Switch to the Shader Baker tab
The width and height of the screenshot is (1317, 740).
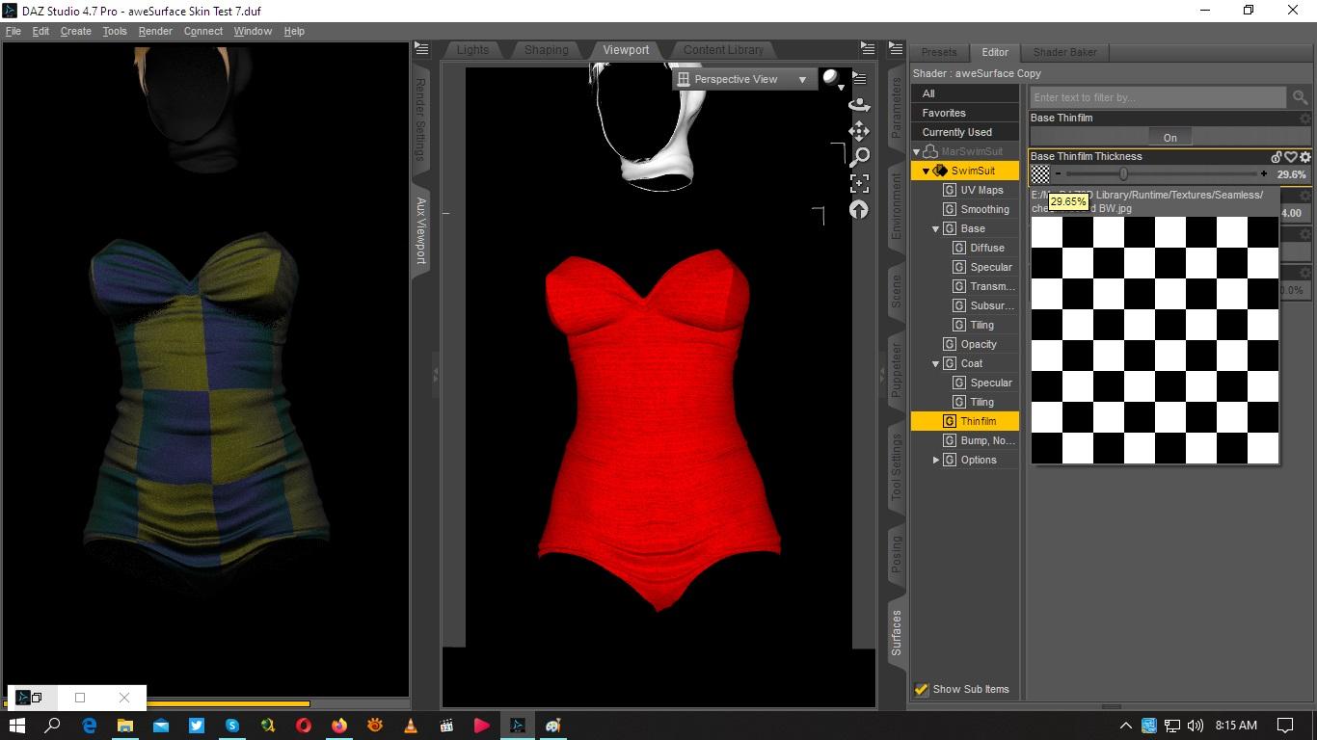pos(1064,52)
